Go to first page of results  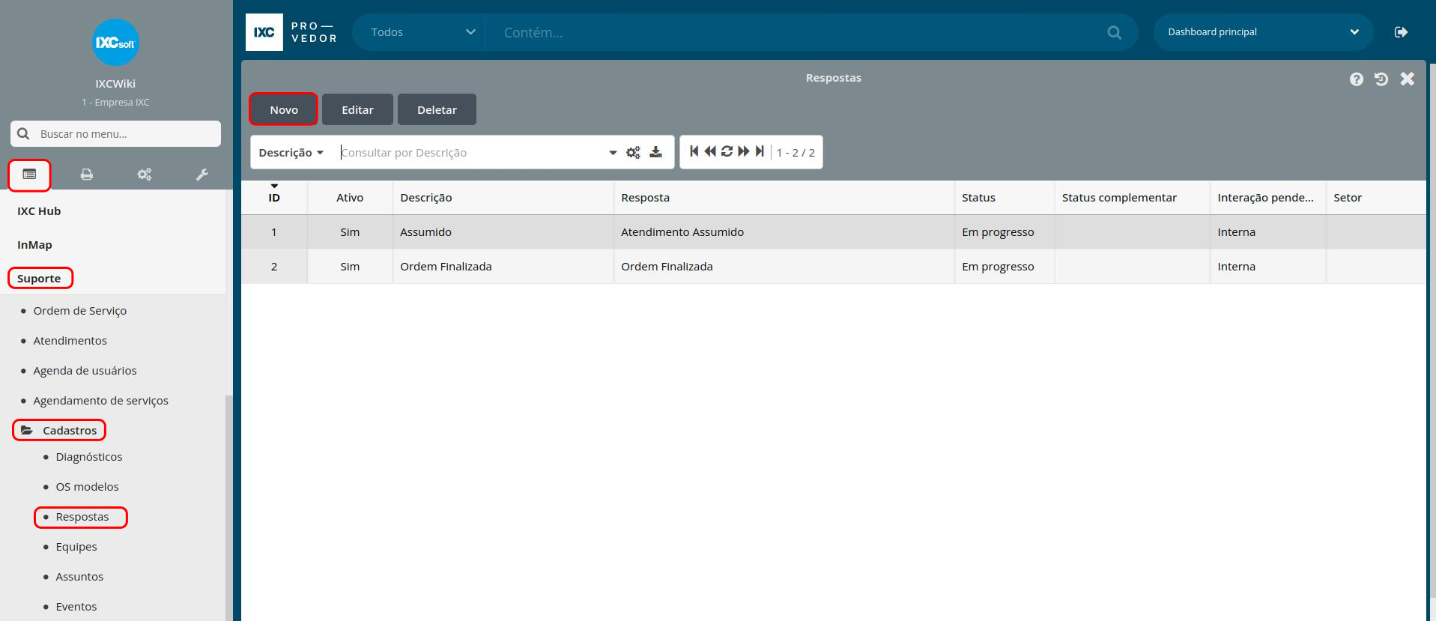pyautogui.click(x=694, y=151)
